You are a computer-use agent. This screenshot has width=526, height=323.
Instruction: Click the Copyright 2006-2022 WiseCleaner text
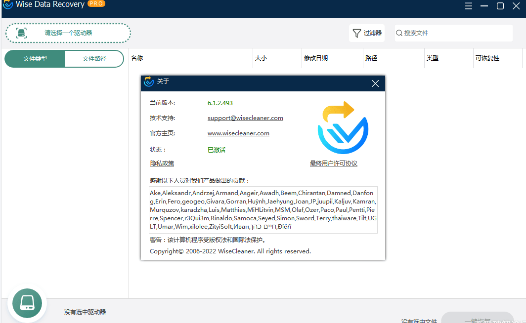(230, 251)
